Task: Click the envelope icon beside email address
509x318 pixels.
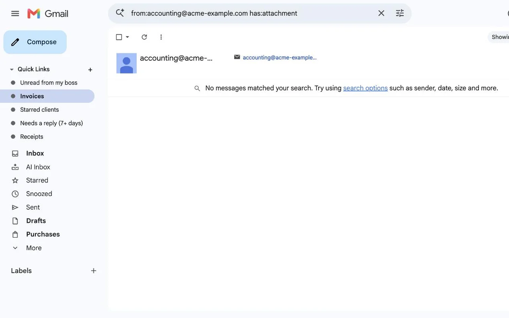Action: [237, 57]
